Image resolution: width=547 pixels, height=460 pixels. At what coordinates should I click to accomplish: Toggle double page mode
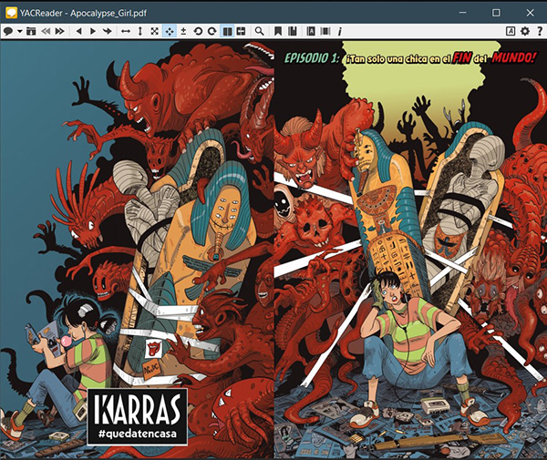(227, 31)
